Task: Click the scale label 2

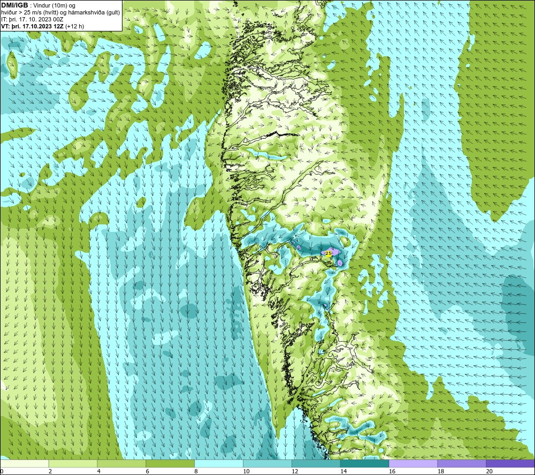Action: (50, 471)
